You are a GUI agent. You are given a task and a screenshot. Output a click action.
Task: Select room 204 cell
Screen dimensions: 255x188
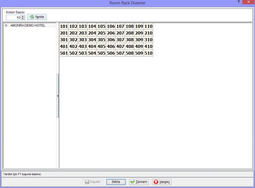coord(92,33)
